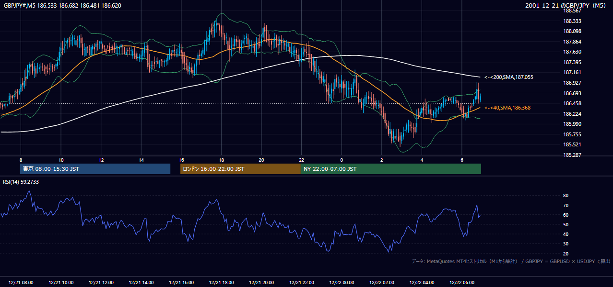Click price axis value 187.864
The height and width of the screenshot is (287, 613).
click(x=572, y=42)
